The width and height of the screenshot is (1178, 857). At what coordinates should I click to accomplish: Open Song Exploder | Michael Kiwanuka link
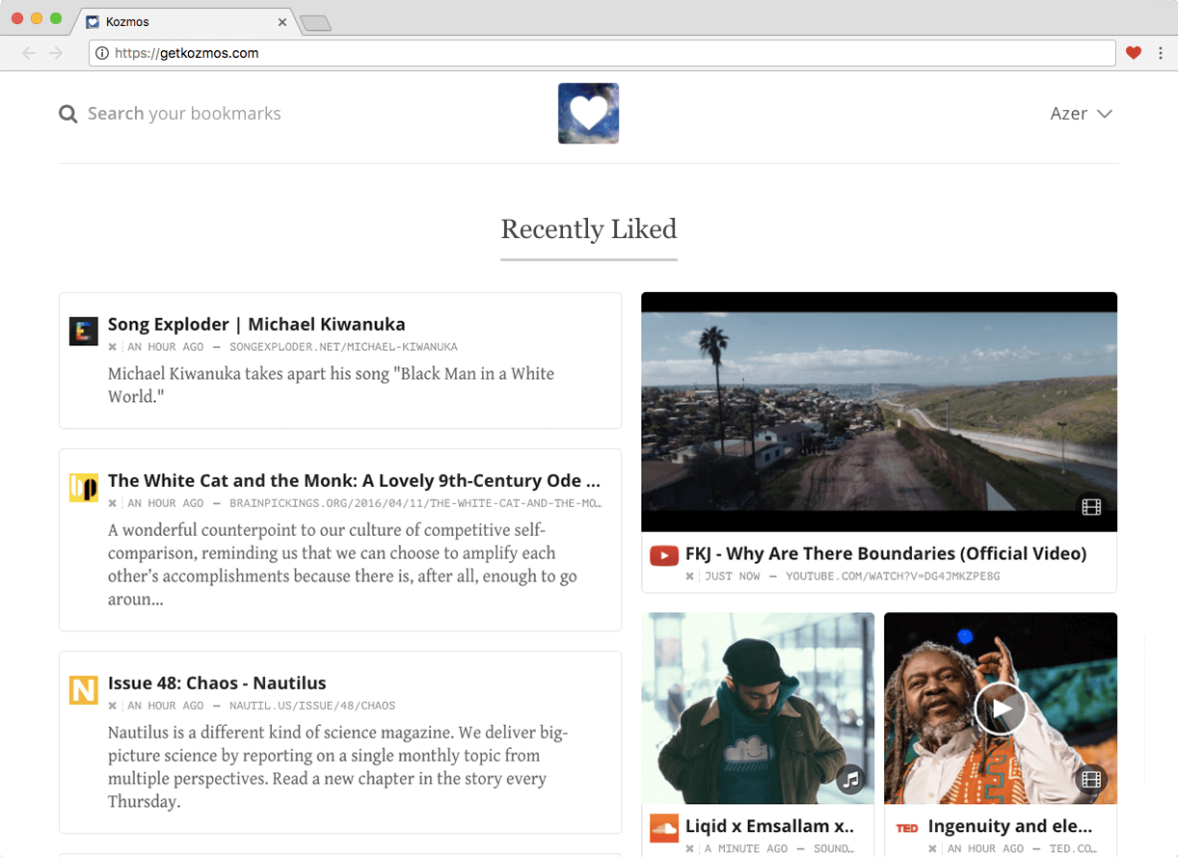click(x=256, y=324)
